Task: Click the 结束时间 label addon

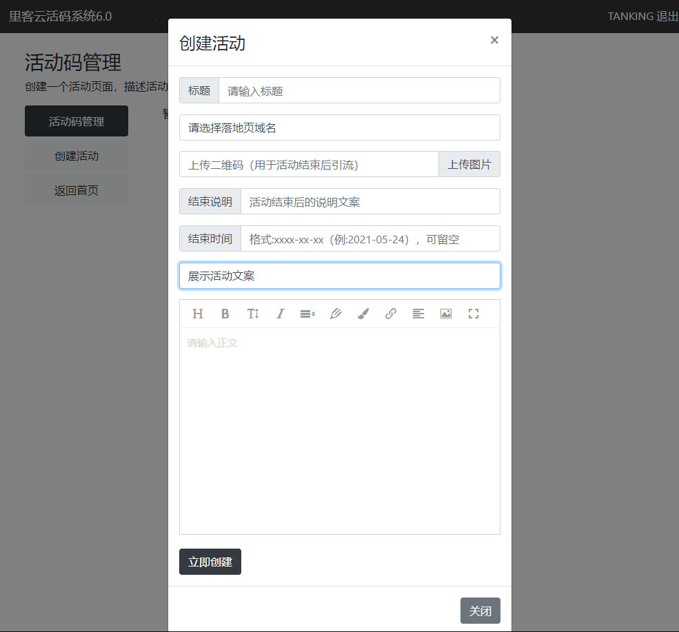Action: click(210, 239)
